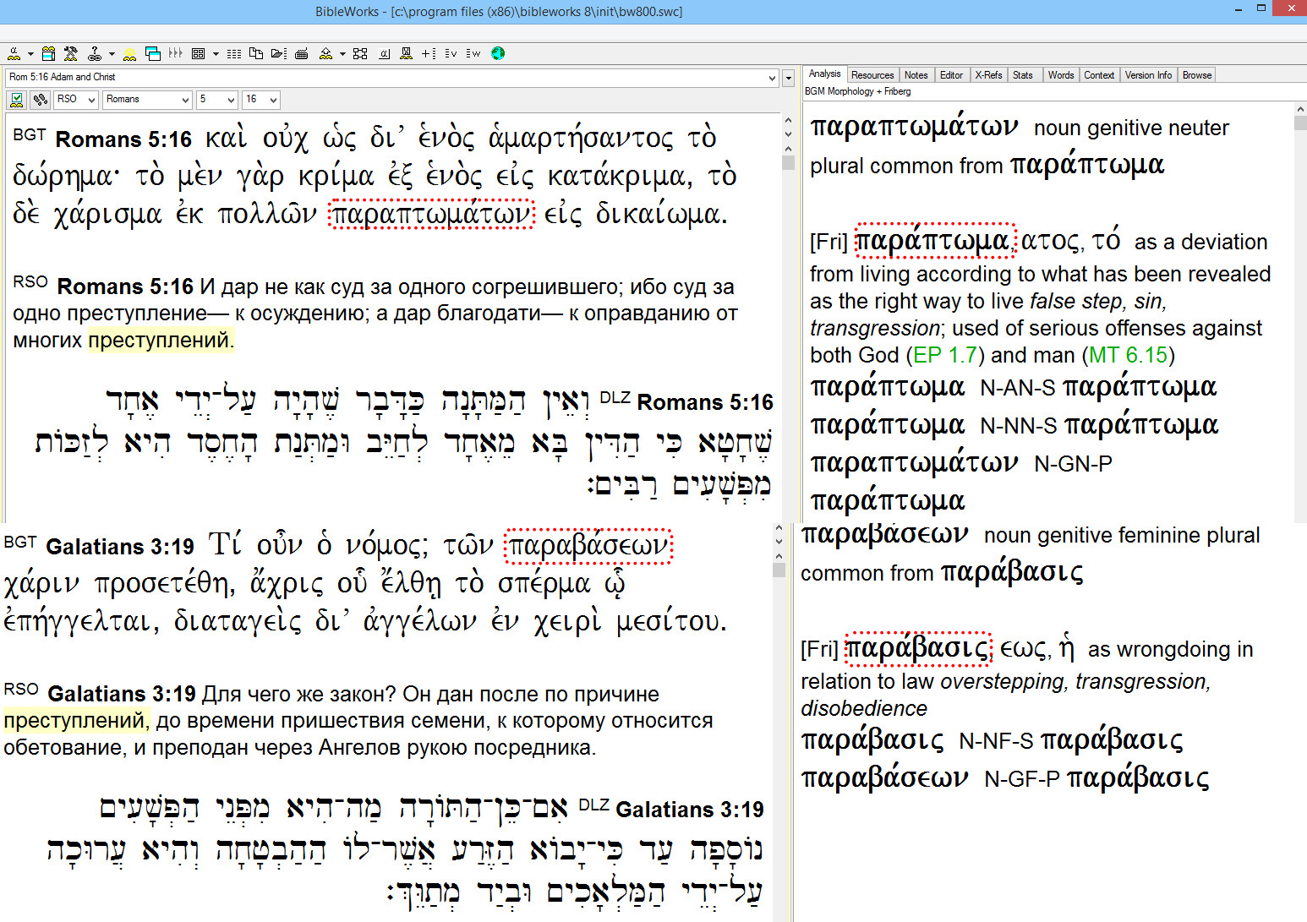Click the four-pane grid layout icon
The width and height of the screenshot is (1307, 922).
click(x=199, y=53)
